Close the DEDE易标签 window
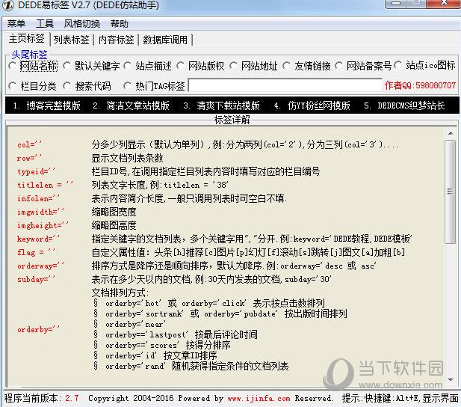Image resolution: width=461 pixels, height=407 pixels. click(443, 3)
